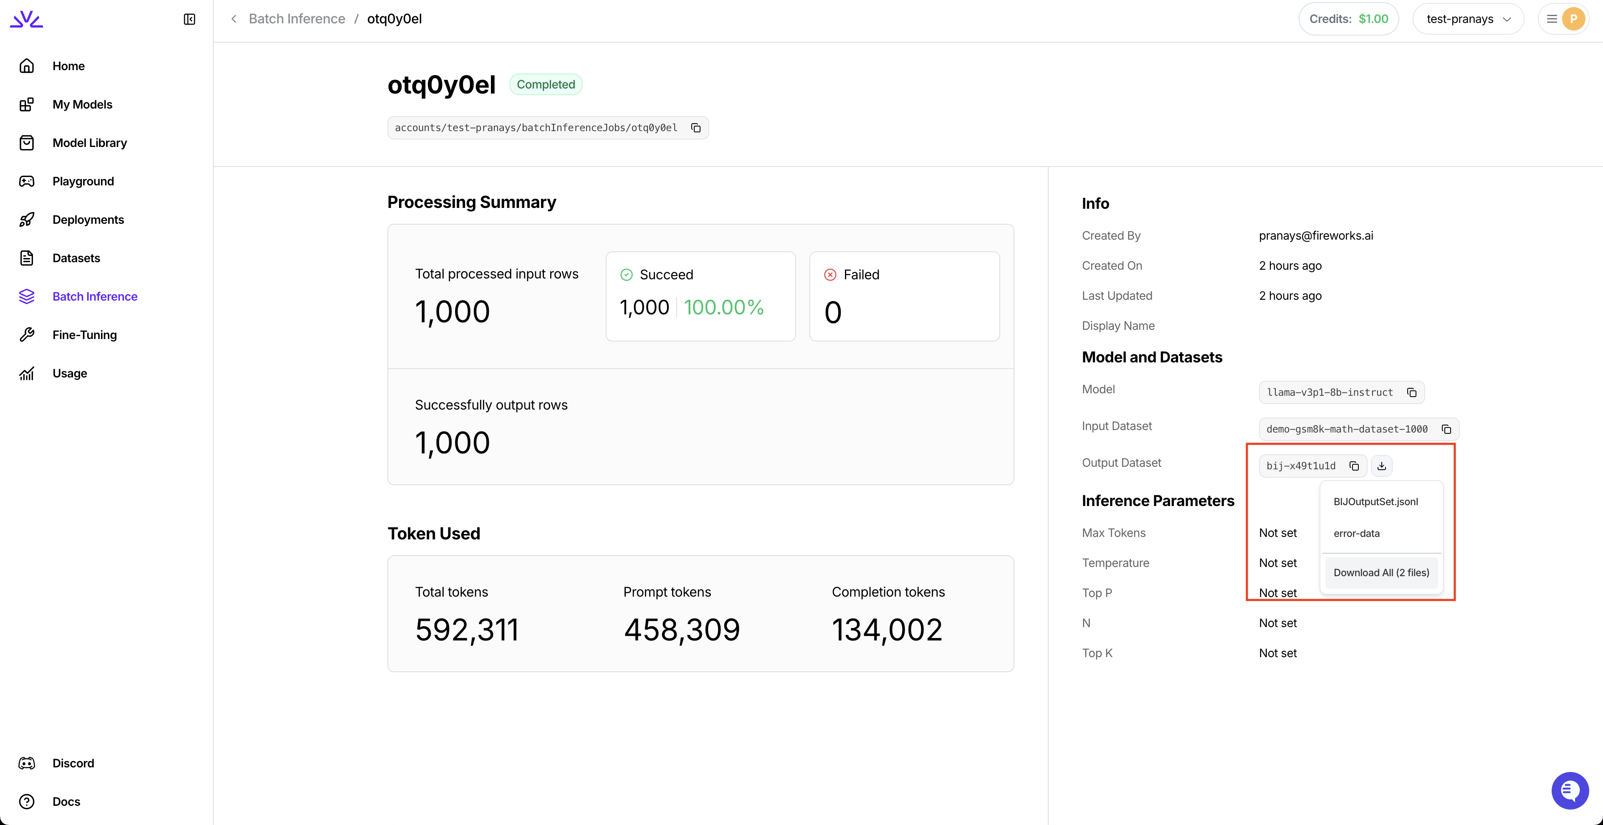Toggle the sidebar collapse icon
Image resolution: width=1603 pixels, height=825 pixels.
(x=190, y=19)
